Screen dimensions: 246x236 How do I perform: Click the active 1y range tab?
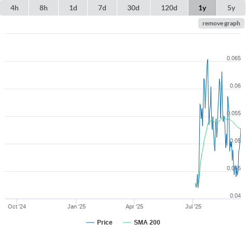point(202,8)
